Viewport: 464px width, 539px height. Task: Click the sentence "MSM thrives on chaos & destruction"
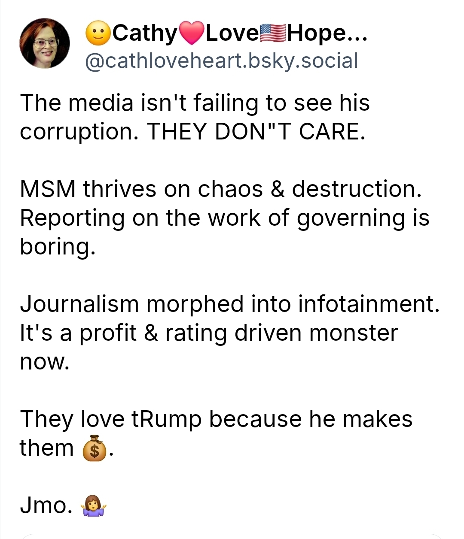pyautogui.click(x=221, y=189)
